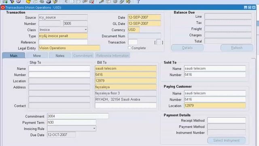The height and width of the screenshot is (146, 259).
Task: Click the Show Navigator toolbar icon
Action: click(x=19, y=2)
